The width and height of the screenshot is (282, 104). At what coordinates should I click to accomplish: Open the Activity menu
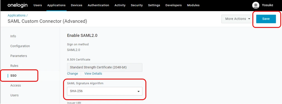[x=120, y=5]
